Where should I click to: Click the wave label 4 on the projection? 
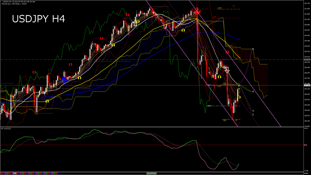click(x=253, y=91)
